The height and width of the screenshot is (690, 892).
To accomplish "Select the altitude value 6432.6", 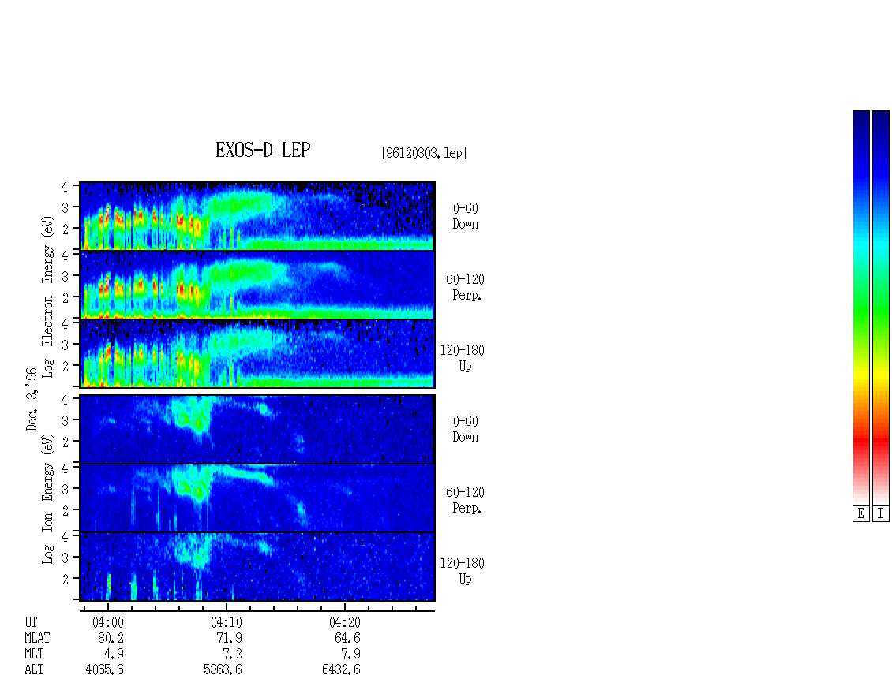I will pyautogui.click(x=341, y=669).
